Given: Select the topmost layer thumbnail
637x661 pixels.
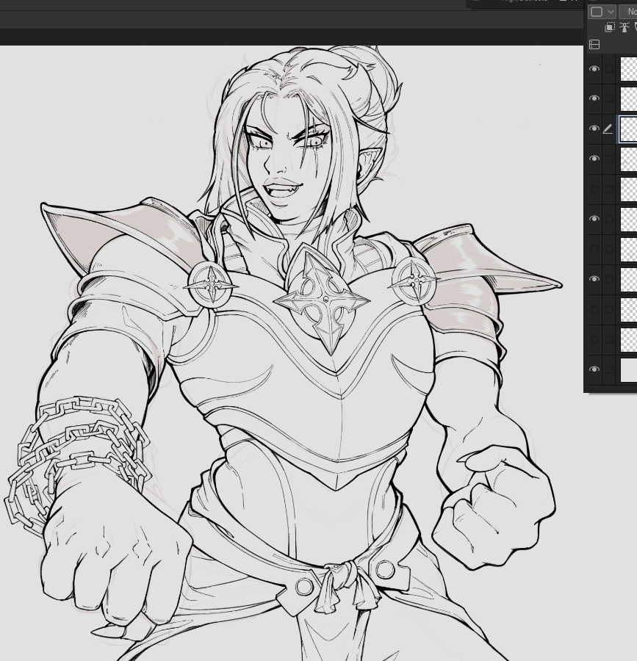Looking at the screenshot, I should pos(629,69).
